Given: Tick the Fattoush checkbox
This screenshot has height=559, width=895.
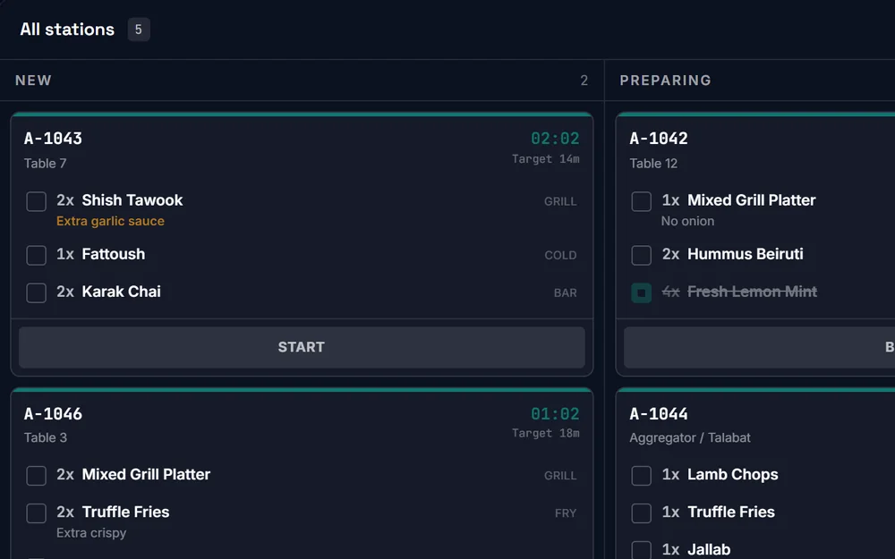Looking at the screenshot, I should (36, 255).
